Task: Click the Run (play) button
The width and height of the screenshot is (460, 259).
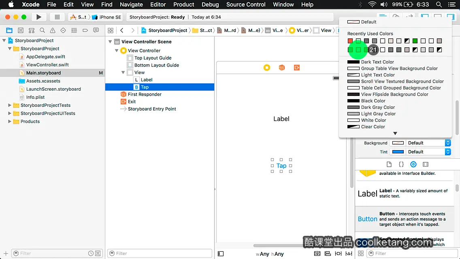Action: [x=39, y=17]
